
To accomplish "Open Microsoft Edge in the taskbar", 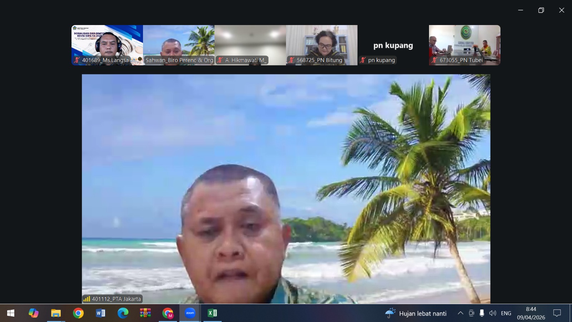I will pyautogui.click(x=123, y=313).
